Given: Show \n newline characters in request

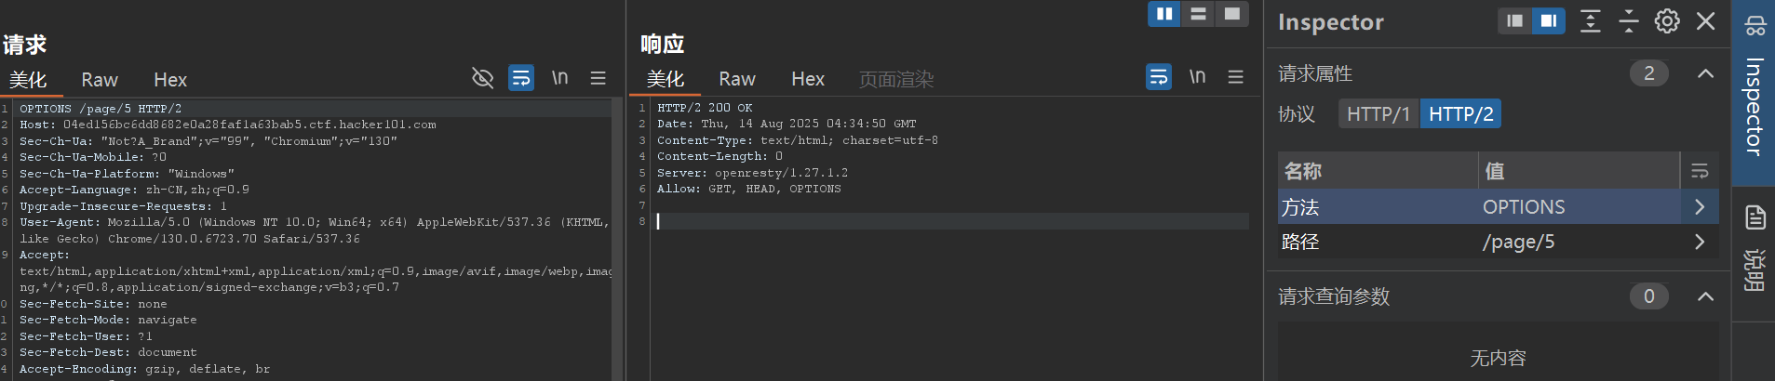Looking at the screenshot, I should [x=559, y=78].
